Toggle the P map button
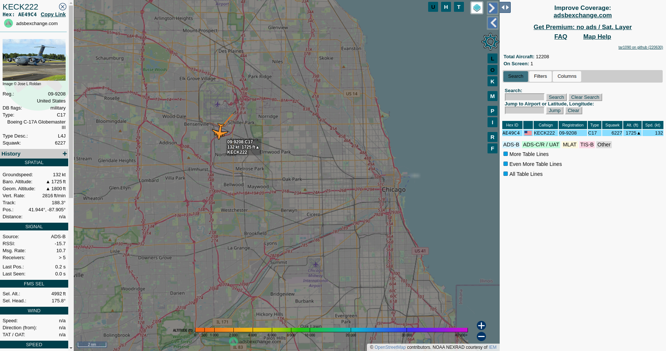666x351 pixels. [x=492, y=111]
